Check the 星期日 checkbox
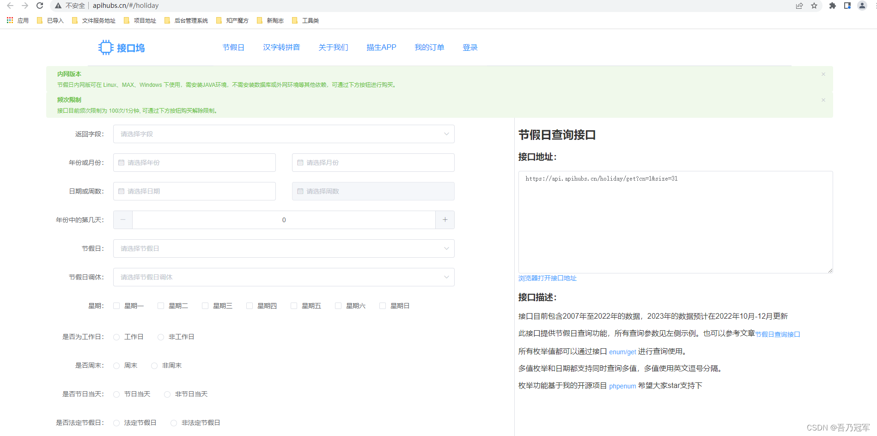Screen dimensions: 877x436 click(383, 306)
